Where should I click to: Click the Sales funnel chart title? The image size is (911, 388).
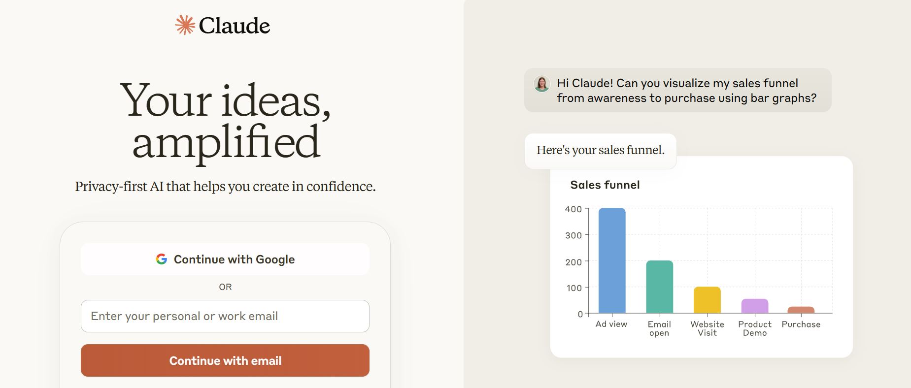coord(605,185)
